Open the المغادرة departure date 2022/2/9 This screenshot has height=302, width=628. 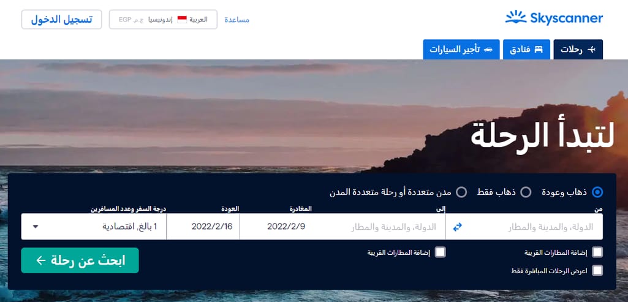276,227
